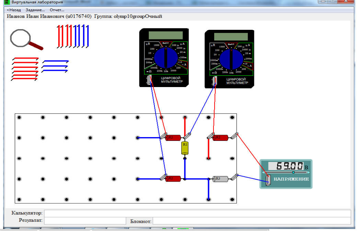Click the left multimeter's rotary dial
357x231 pixels.
166,58
